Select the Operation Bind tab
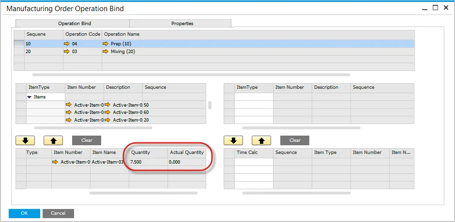Image resolution: width=455 pixels, height=222 pixels. (x=74, y=23)
